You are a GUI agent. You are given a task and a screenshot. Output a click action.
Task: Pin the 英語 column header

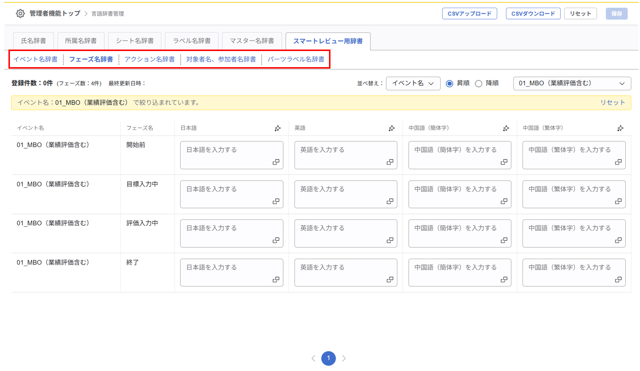[392, 128]
